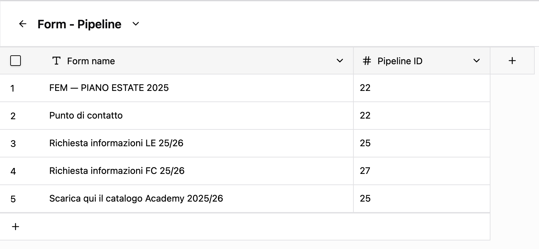Click the Form name column header
The image size is (539, 249).
[x=91, y=61]
